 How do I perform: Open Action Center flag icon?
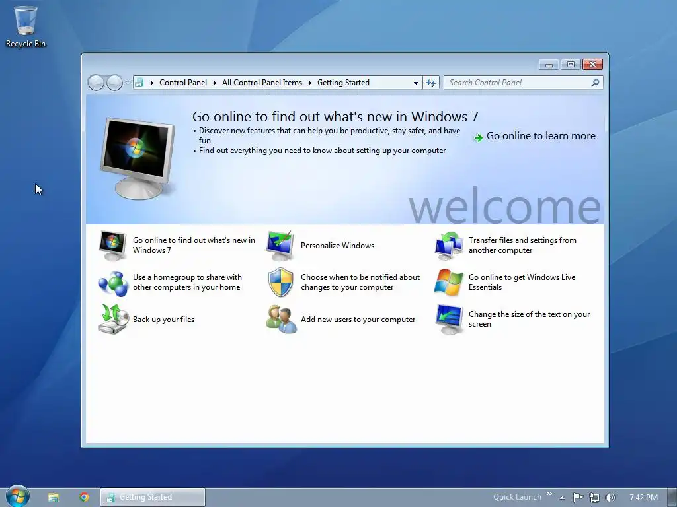(578, 498)
